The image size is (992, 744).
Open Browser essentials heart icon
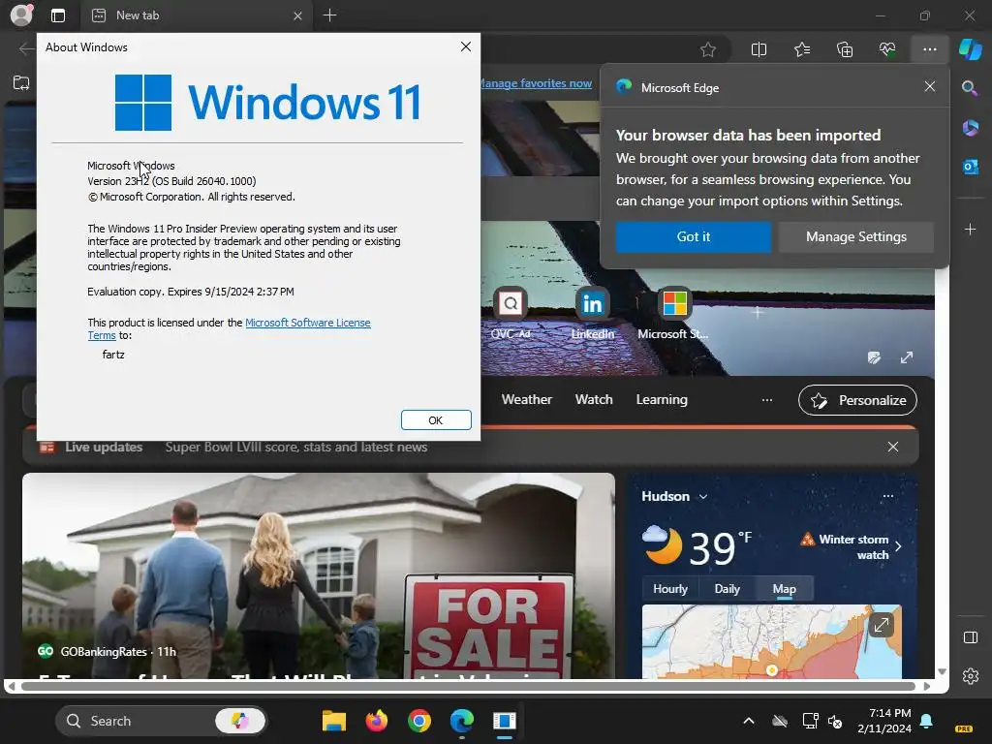pyautogui.click(x=887, y=49)
